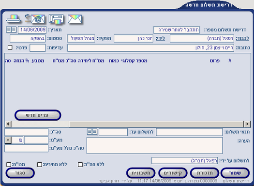Image resolution: width=254 pixels, height=186 pixels.
Task: Click the הערה notes text area
Action: [x=155, y=145]
